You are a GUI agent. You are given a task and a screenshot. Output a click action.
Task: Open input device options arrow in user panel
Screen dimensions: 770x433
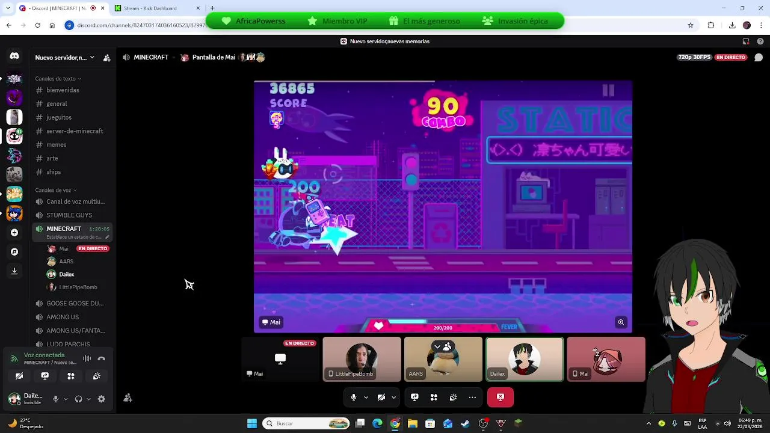click(x=66, y=399)
